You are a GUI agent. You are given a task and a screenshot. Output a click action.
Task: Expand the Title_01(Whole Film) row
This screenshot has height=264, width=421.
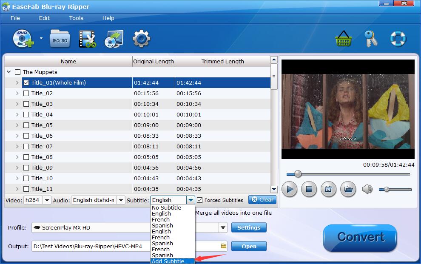(x=17, y=82)
